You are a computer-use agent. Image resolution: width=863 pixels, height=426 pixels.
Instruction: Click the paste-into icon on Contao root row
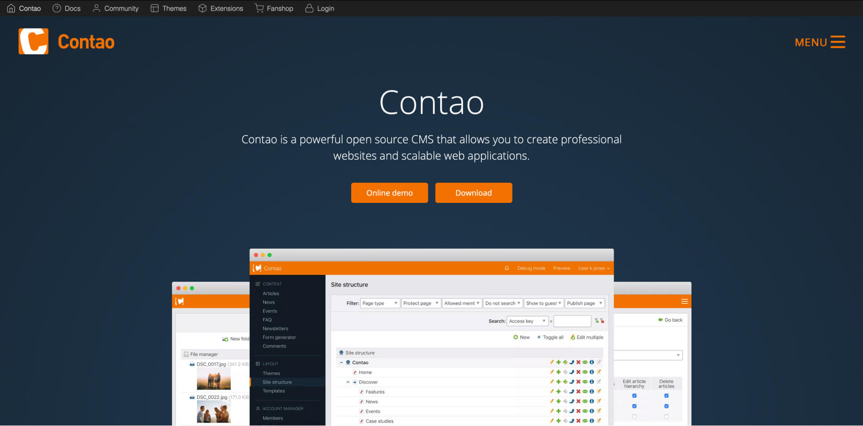click(565, 363)
